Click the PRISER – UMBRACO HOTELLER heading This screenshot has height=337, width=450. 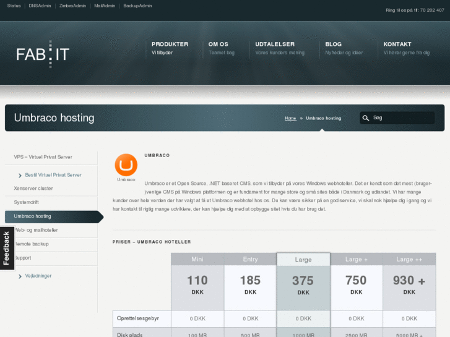pyautogui.click(x=152, y=242)
